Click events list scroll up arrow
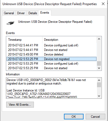Screen dimensions: 108x121 coord(99,39)
